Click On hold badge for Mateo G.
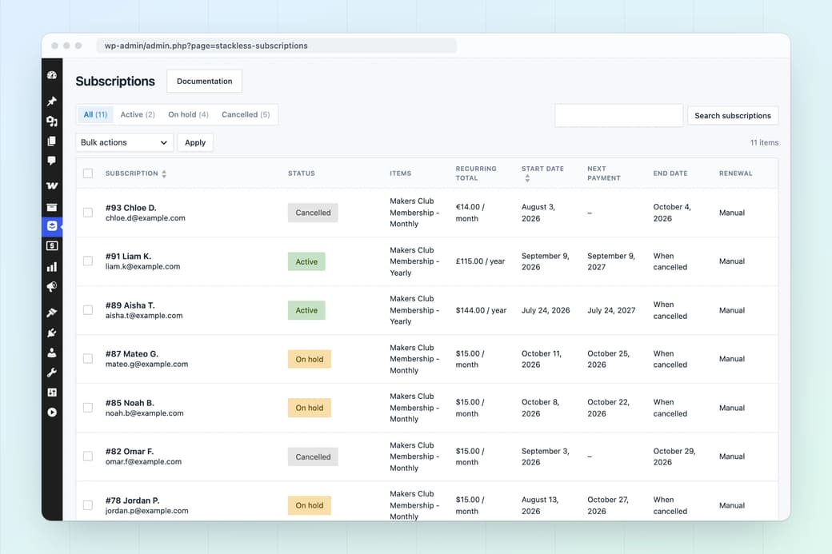The width and height of the screenshot is (832, 554). (x=310, y=359)
